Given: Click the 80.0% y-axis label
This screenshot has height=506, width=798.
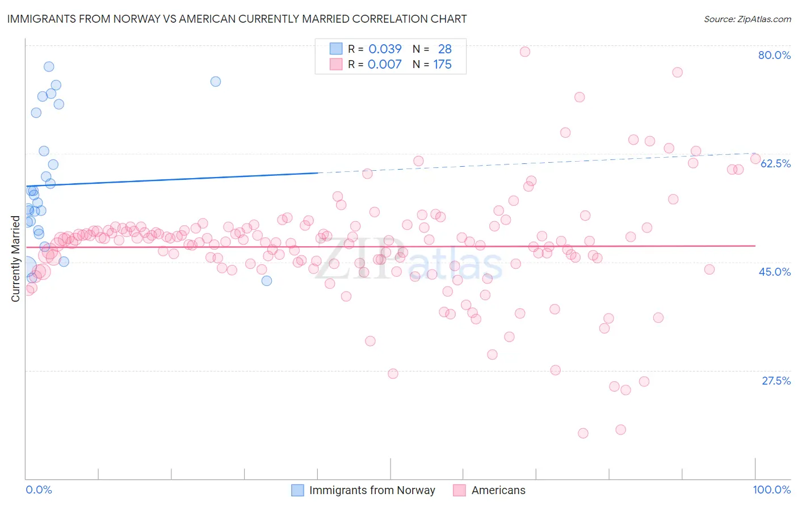Looking at the screenshot, I should [x=774, y=55].
